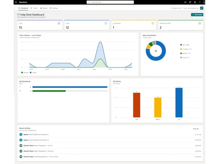219x164 pixels.
Task: Click the monitor icon beside Help Desk Dashboard
Action: [18, 14]
